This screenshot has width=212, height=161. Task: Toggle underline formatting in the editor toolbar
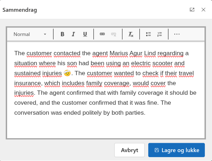pyautogui.click(x=85, y=34)
